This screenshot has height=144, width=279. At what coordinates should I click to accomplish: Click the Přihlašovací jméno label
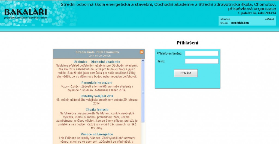[x=169, y=53]
